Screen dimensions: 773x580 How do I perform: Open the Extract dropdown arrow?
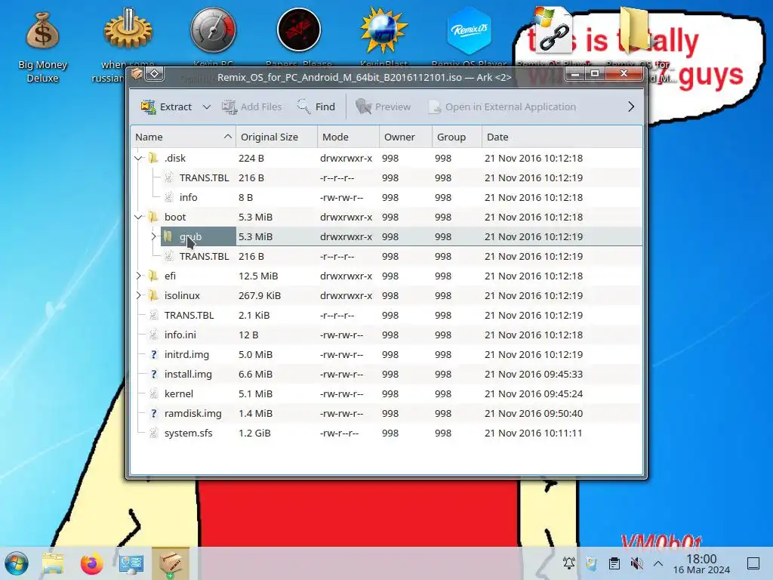click(207, 106)
